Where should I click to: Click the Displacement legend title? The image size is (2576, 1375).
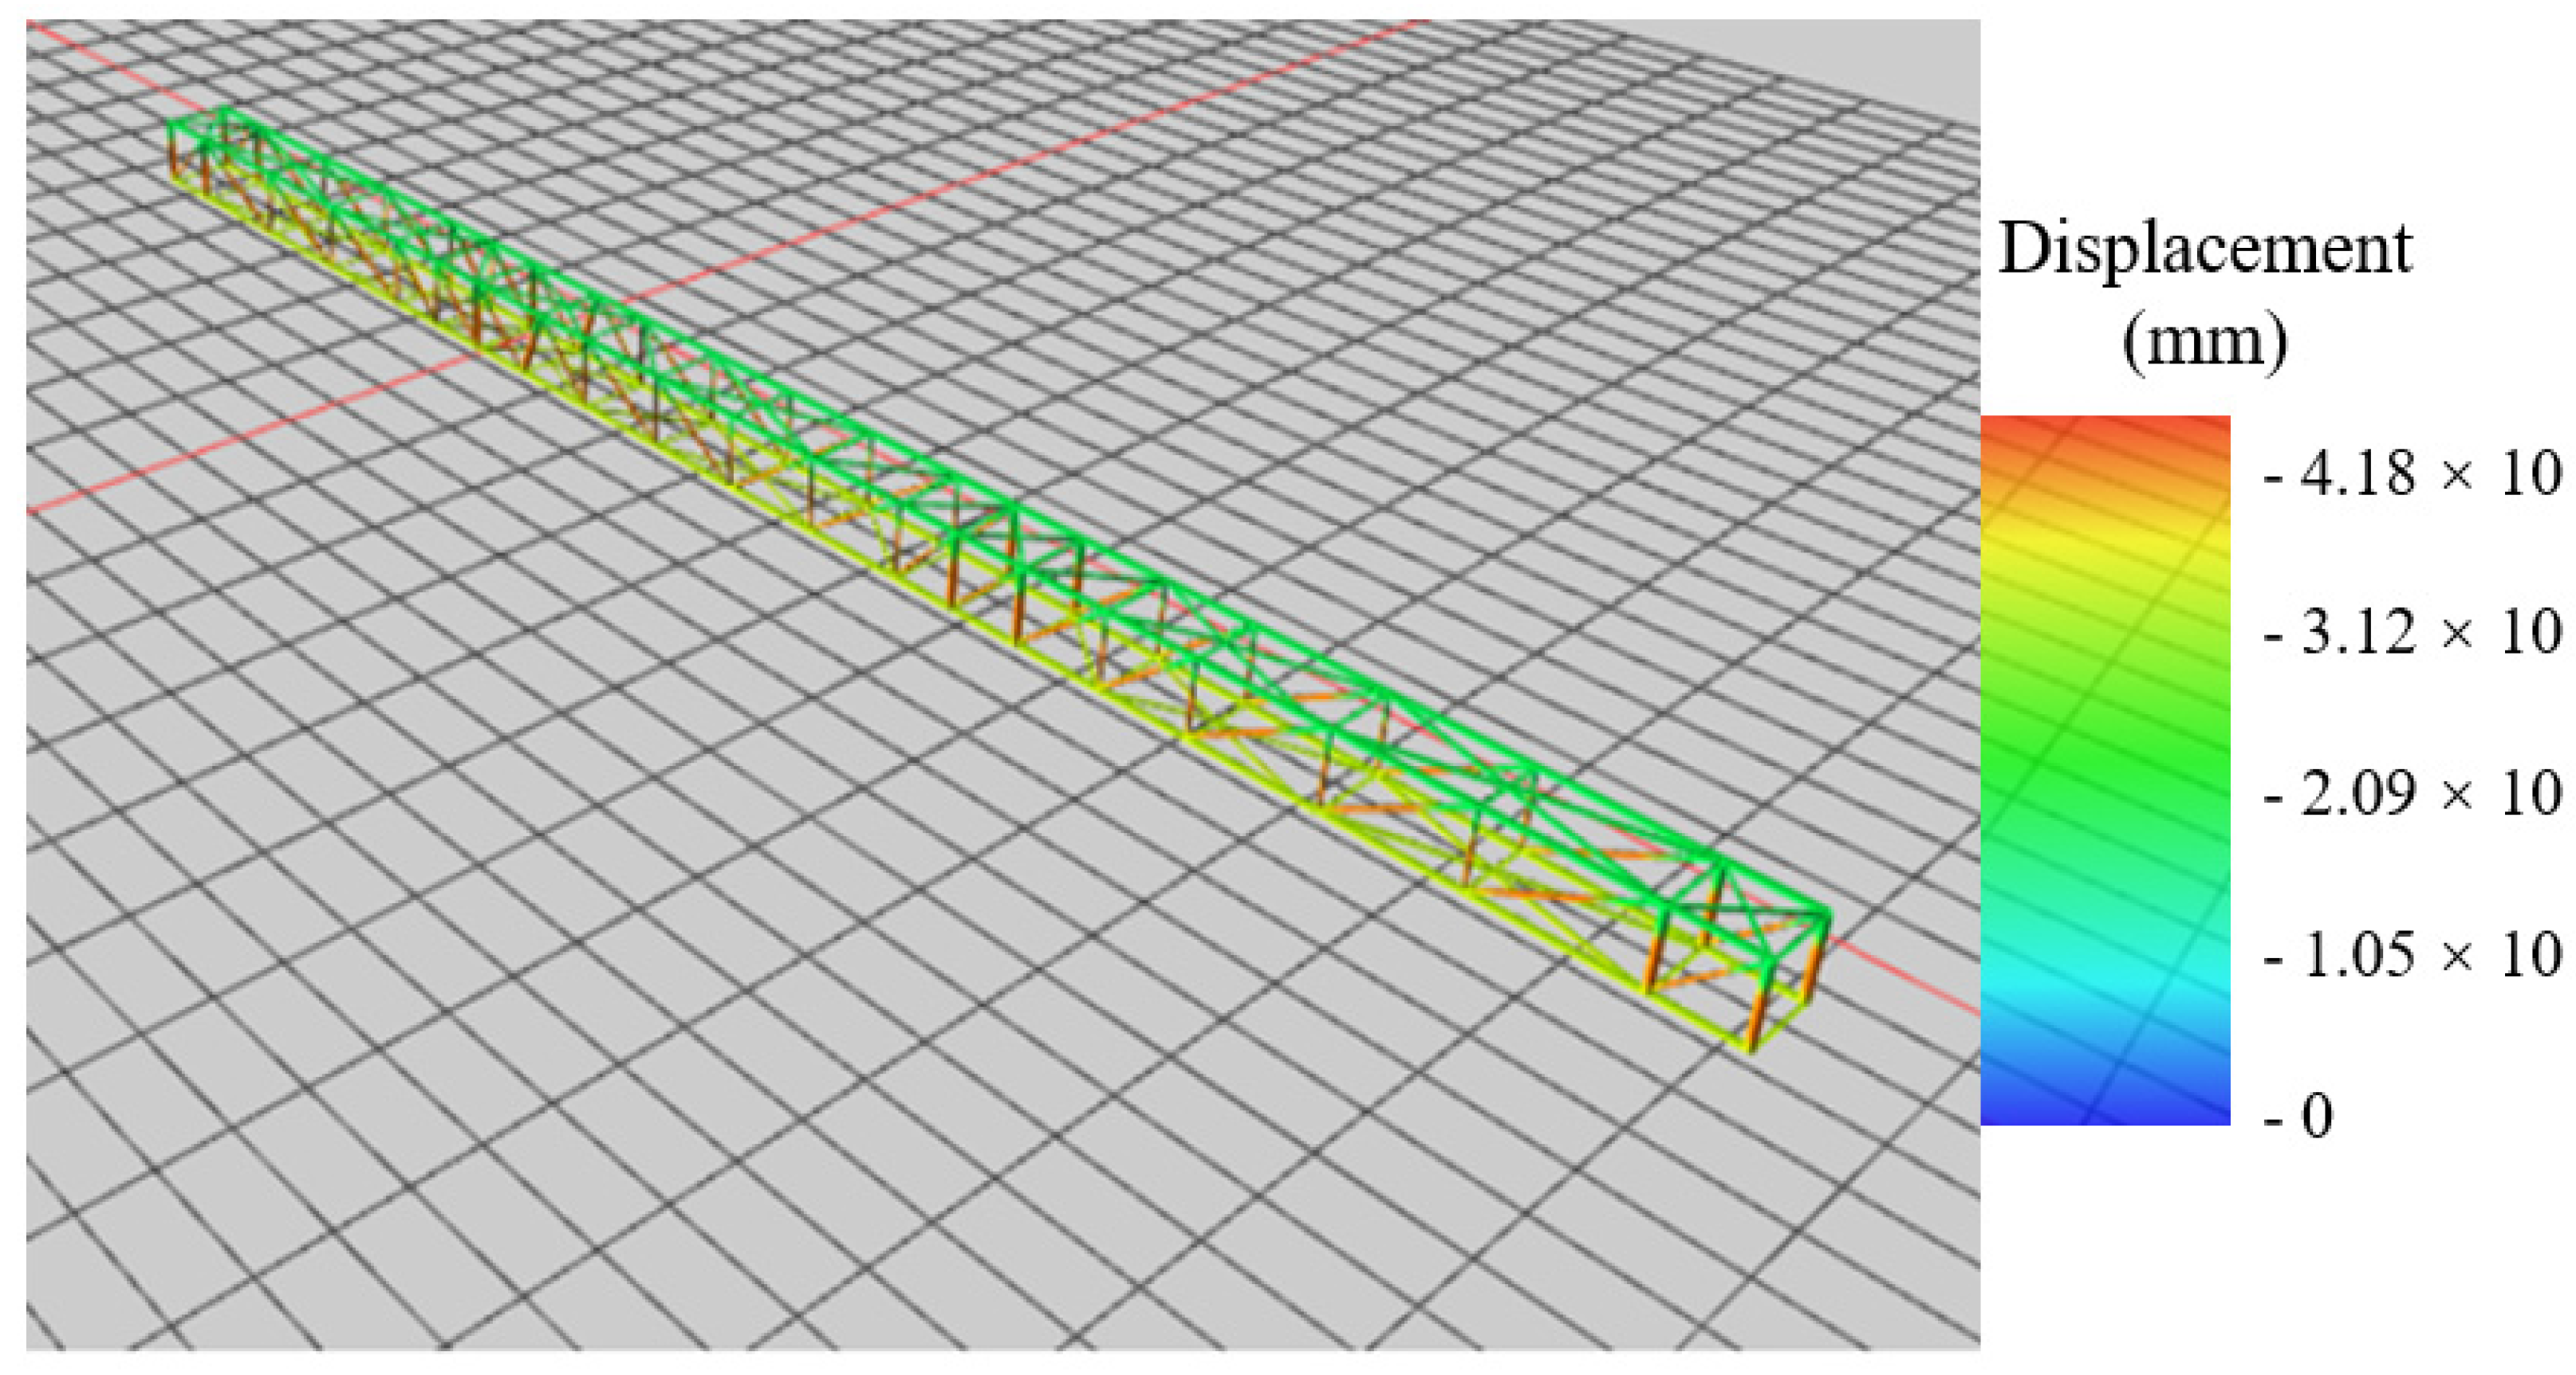pyautogui.click(x=2205, y=248)
